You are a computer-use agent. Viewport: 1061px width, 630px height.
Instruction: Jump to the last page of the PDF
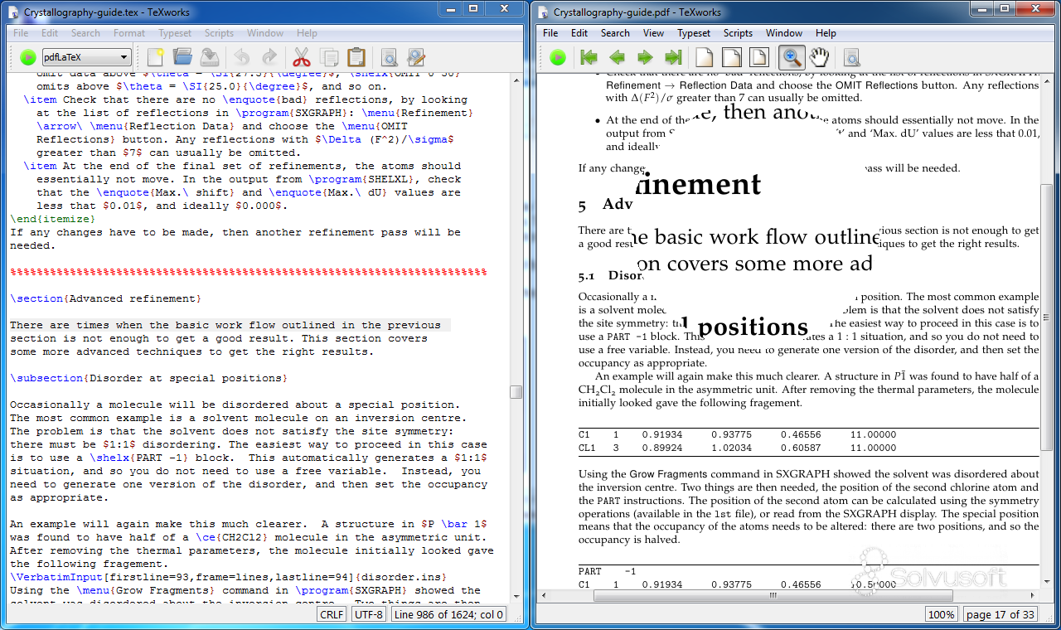[x=672, y=57]
